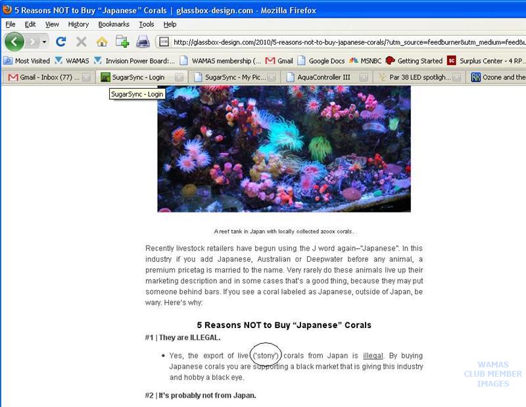Click '#2 | It's probably not from Japan.' subheading

pyautogui.click(x=201, y=395)
